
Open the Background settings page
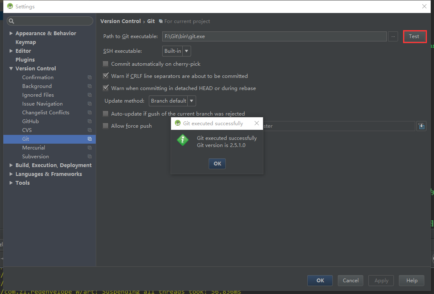37,86
